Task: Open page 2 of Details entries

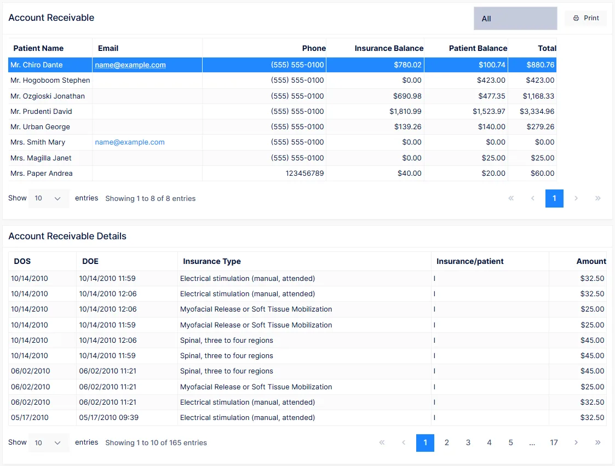Action: (447, 443)
